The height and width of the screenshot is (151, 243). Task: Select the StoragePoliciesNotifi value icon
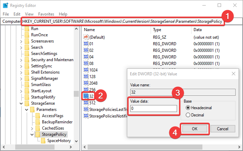[x=86, y=116]
